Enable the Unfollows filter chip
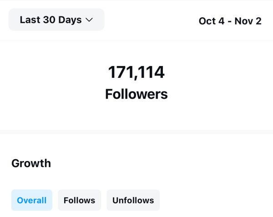This screenshot has height=217, width=273. coord(133,200)
